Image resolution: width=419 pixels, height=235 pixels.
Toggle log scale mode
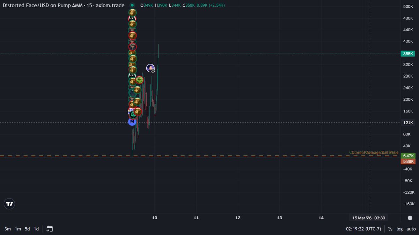click(399, 229)
